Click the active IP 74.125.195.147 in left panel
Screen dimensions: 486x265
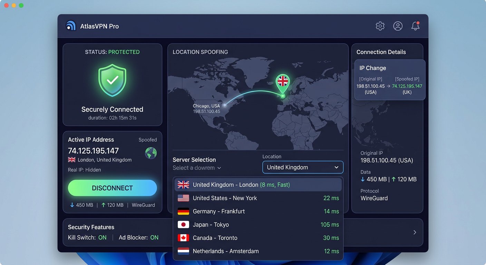94,151
